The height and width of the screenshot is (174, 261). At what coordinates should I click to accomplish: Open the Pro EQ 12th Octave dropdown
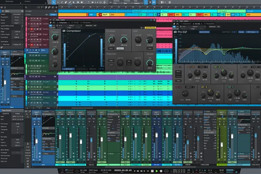pyautogui.click(x=252, y=32)
